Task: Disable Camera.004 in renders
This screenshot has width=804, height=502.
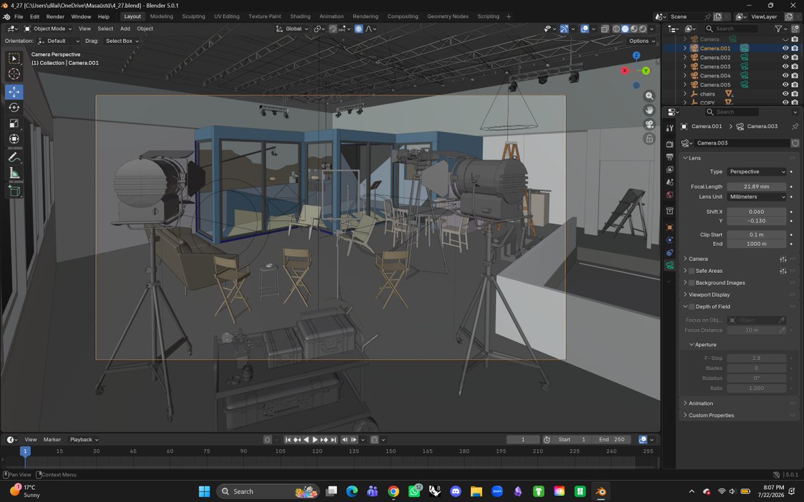Action: pos(795,76)
